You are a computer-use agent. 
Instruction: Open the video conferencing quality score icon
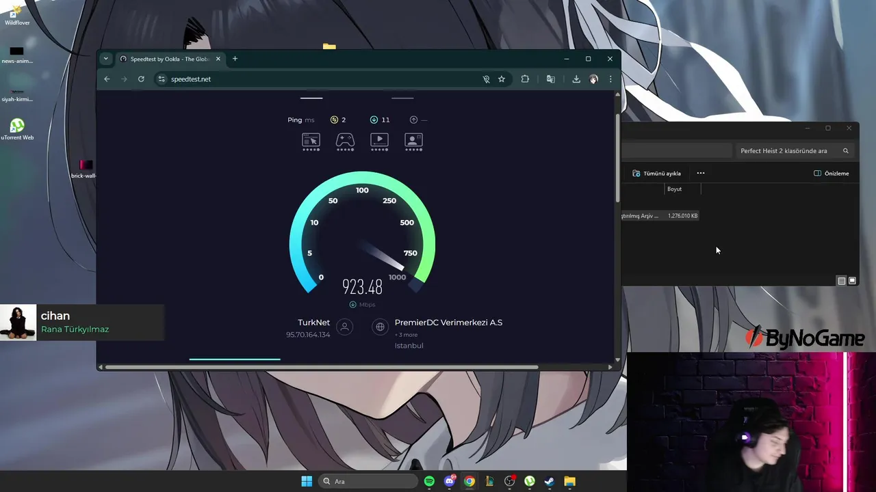click(x=413, y=140)
